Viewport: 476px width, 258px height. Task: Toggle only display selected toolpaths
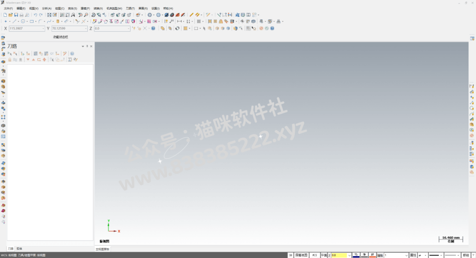click(x=52, y=60)
